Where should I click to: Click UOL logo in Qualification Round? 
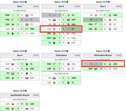(x=13, y=108)
